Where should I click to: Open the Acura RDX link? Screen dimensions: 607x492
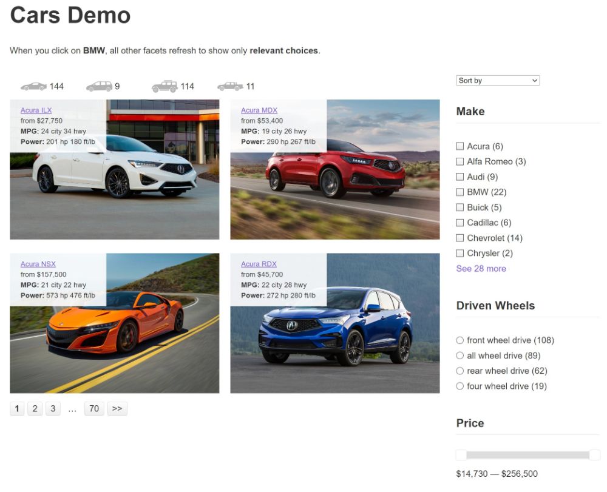259,264
